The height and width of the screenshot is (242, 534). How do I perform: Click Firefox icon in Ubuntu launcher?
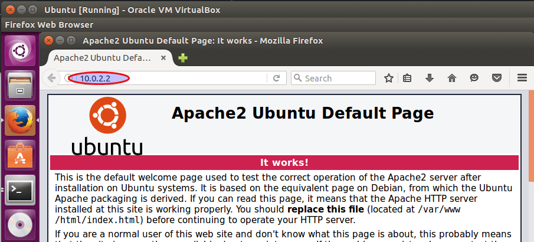pos(20,120)
